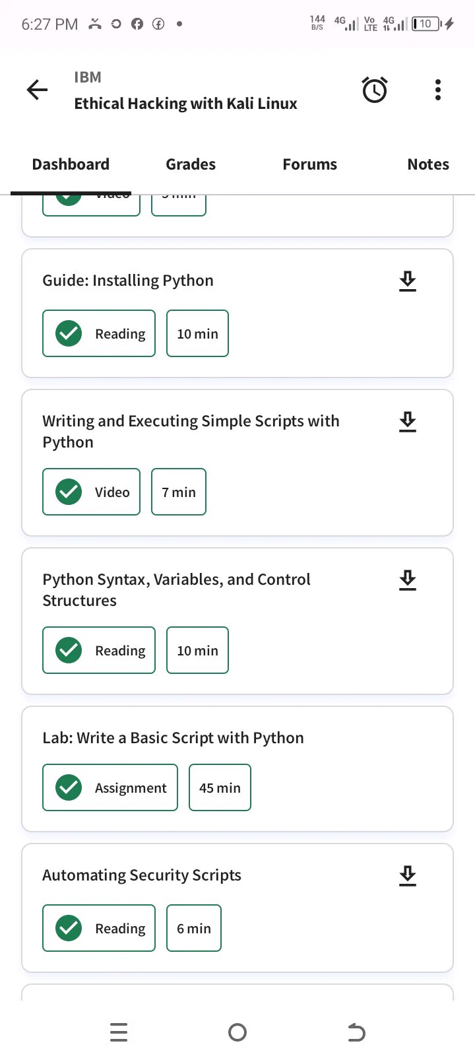Open the alarm clock reminder icon
475x1064 pixels.
[x=375, y=90]
